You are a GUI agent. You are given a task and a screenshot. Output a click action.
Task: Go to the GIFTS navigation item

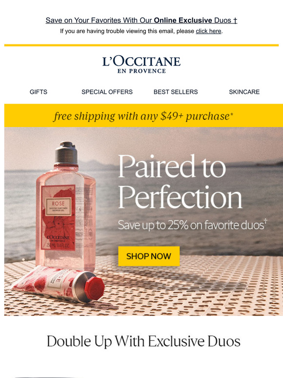(38, 92)
